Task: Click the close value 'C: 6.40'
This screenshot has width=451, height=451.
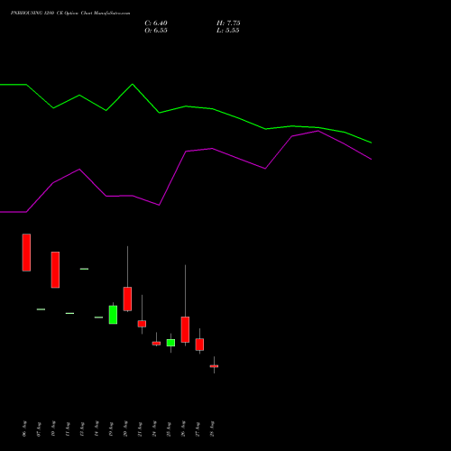Action: click(x=156, y=23)
